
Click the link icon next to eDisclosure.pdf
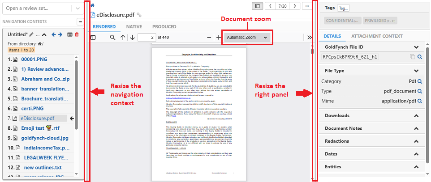(x=139, y=15)
